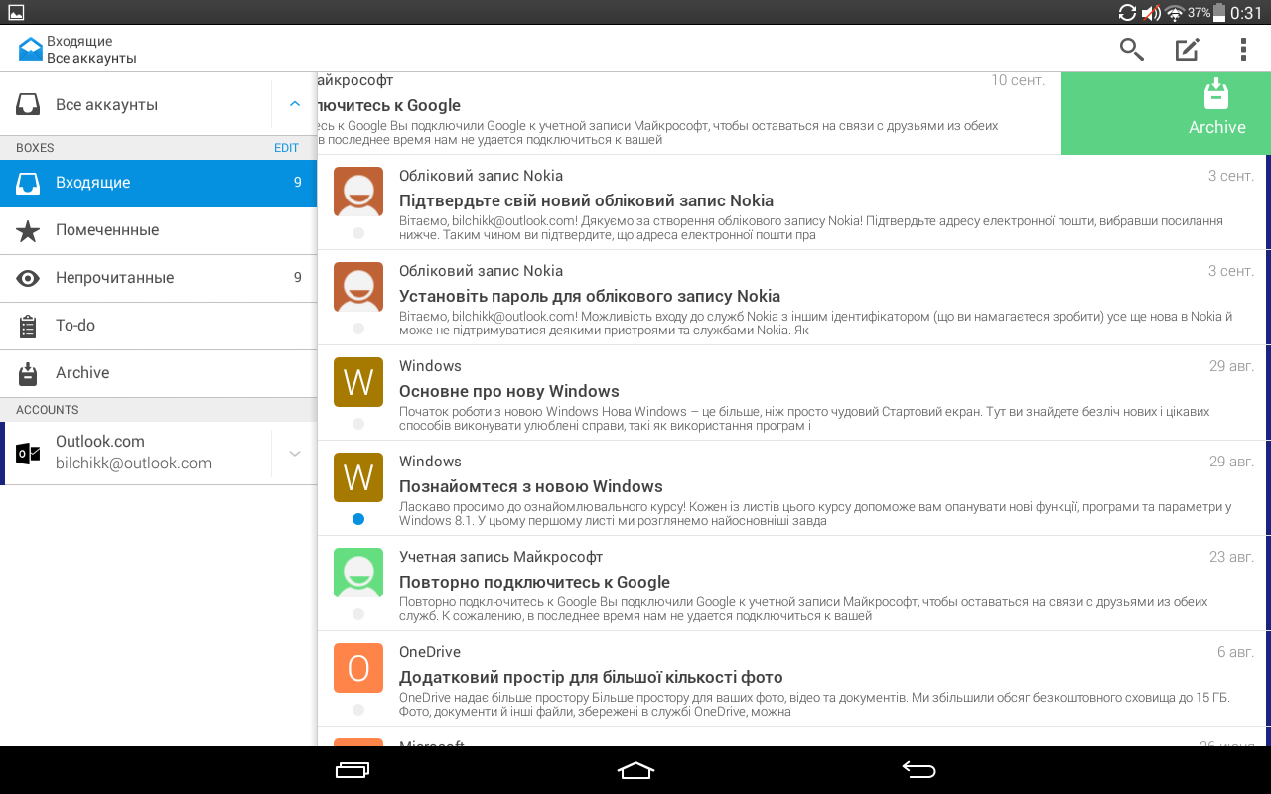This screenshot has width=1271, height=794.
Task: Expand the Outlook.com account arrow
Action: (x=295, y=453)
